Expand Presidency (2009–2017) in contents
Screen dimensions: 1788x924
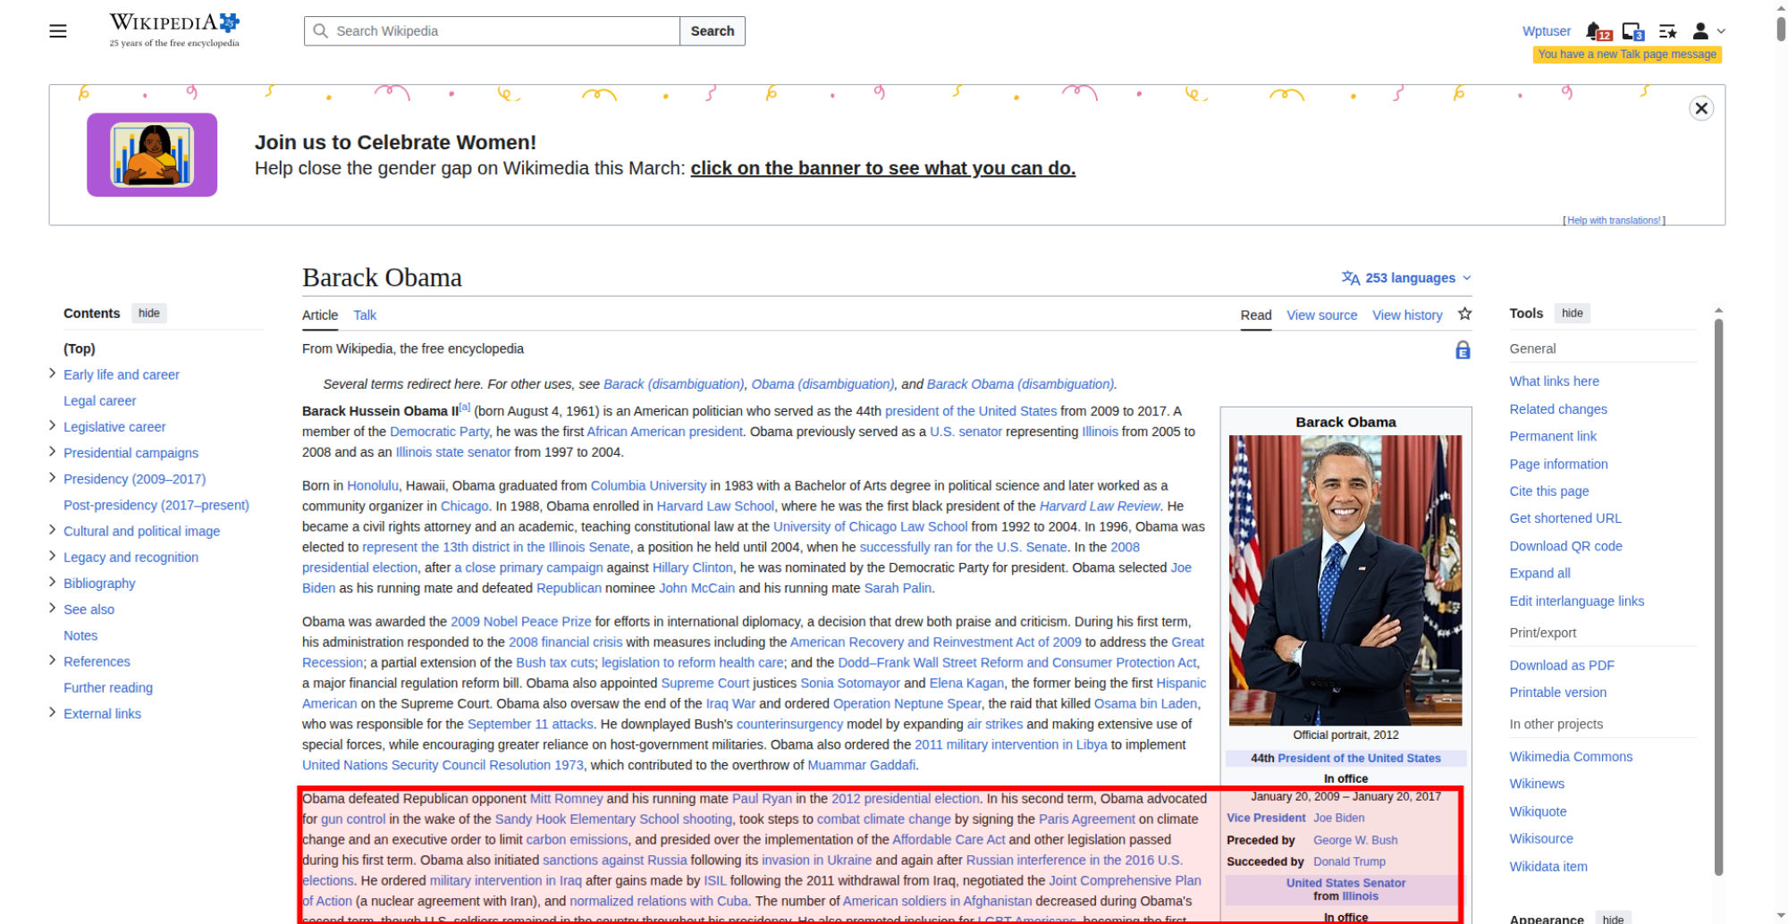click(52, 479)
